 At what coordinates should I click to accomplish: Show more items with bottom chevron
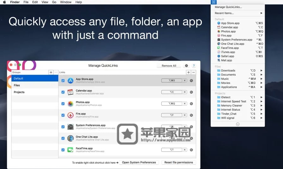click(238, 124)
